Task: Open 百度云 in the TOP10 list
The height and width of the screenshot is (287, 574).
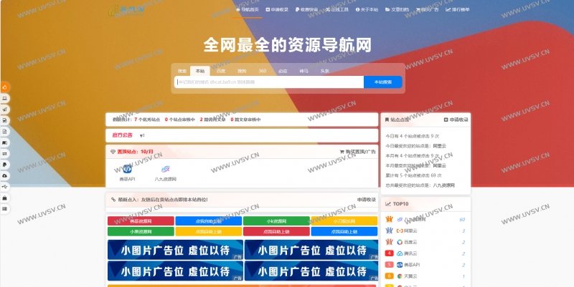Action: [x=410, y=242]
